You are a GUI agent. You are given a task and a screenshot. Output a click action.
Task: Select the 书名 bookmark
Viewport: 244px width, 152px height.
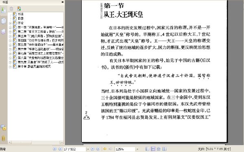tap(21, 14)
